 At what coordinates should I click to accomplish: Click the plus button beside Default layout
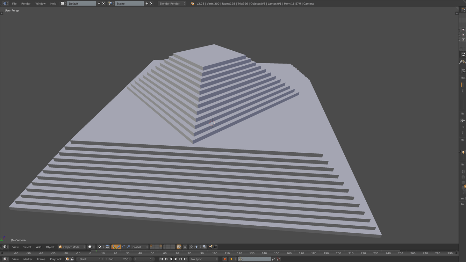pyautogui.click(x=99, y=3)
